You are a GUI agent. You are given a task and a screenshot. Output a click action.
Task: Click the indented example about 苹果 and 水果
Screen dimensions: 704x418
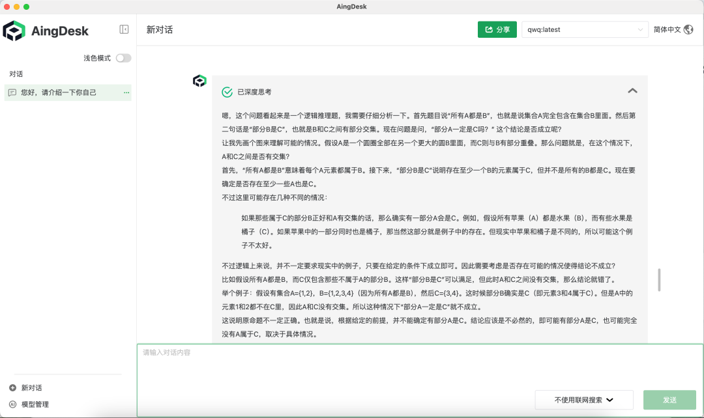(437, 231)
